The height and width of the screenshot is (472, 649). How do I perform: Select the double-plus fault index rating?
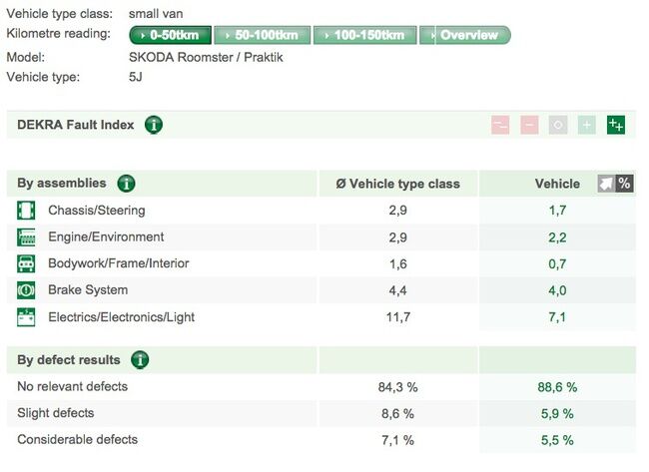616,125
